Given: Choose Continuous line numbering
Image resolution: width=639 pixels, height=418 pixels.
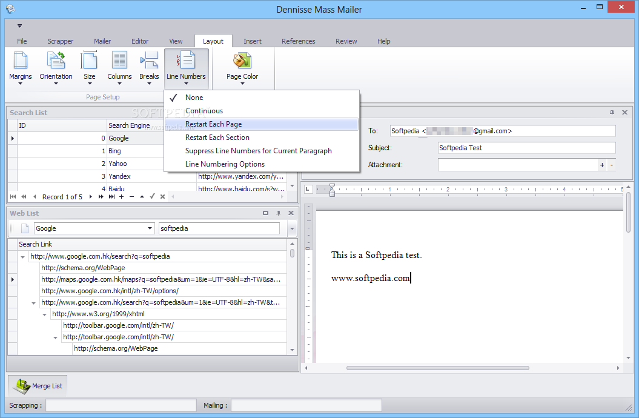Looking at the screenshot, I should (x=262, y=111).
